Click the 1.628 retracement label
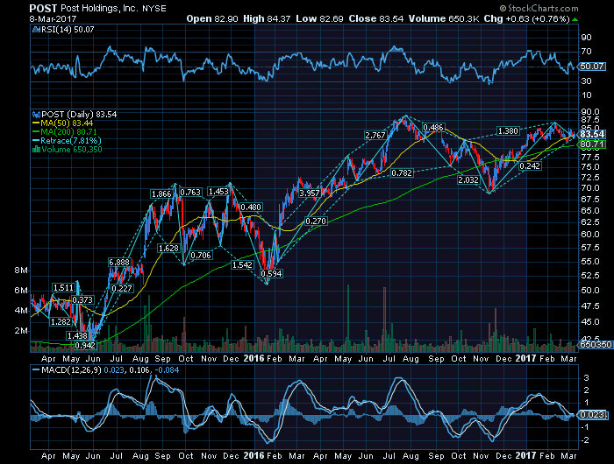The width and height of the screenshot is (614, 464). 168,249
